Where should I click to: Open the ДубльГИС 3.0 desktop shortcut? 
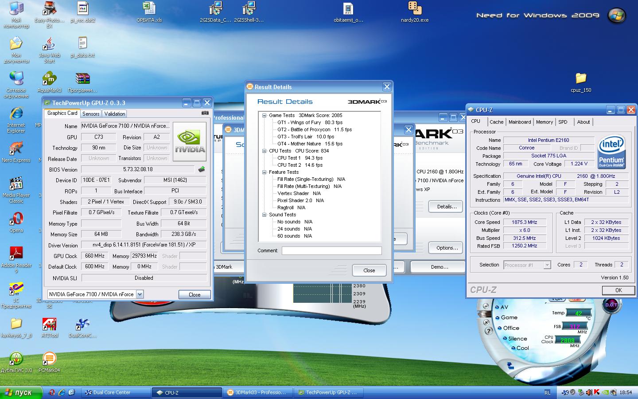point(16,362)
